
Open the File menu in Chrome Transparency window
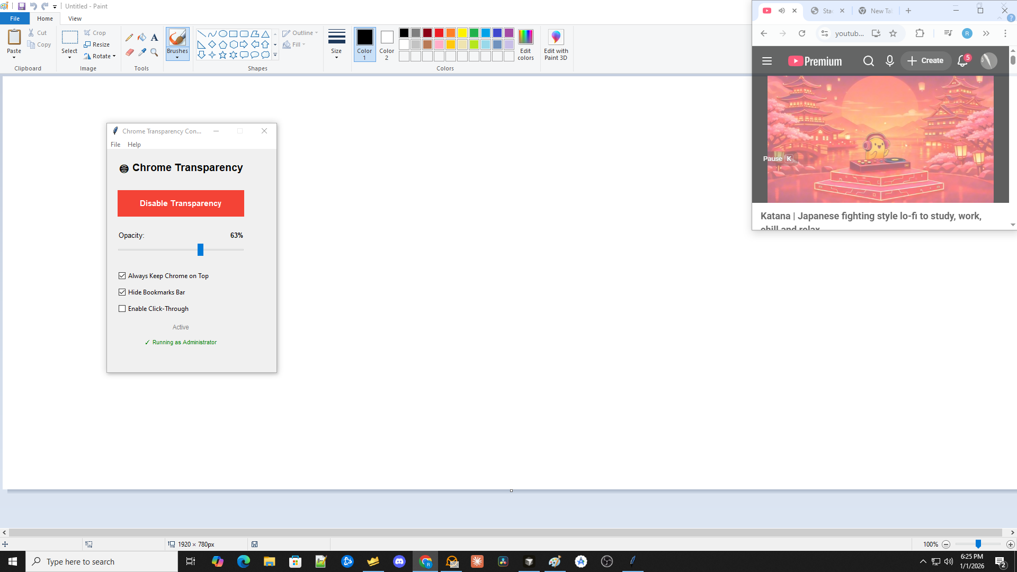(115, 144)
